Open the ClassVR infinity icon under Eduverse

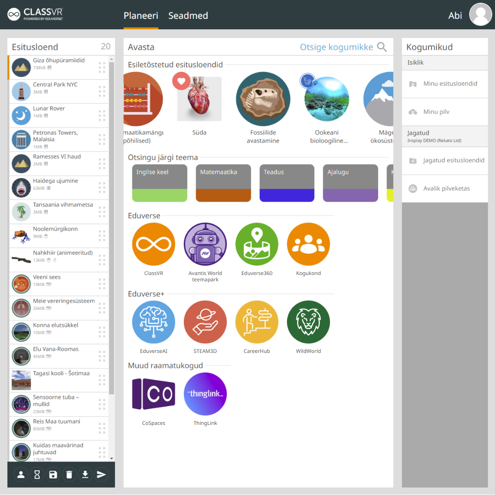pos(153,244)
